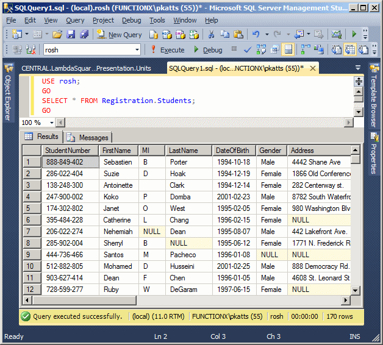The image size is (383, 345).
Task: Click the icon above Template Browser
Action: pos(374,68)
